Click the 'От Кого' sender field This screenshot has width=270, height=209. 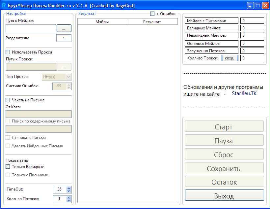[39, 114]
